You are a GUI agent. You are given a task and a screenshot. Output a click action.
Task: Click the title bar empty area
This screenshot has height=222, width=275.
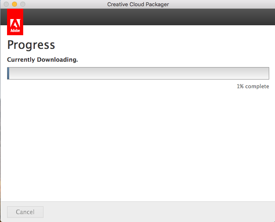[222, 4]
